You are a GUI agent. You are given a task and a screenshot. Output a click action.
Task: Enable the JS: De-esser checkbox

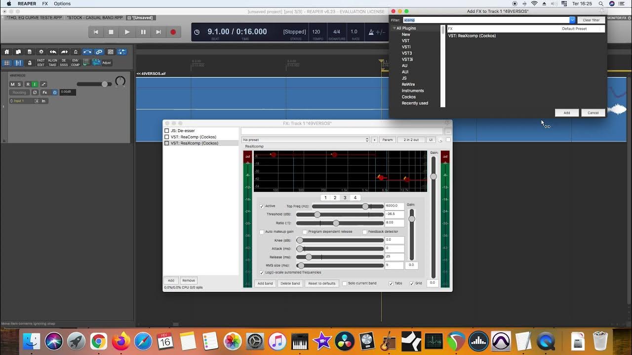click(167, 131)
